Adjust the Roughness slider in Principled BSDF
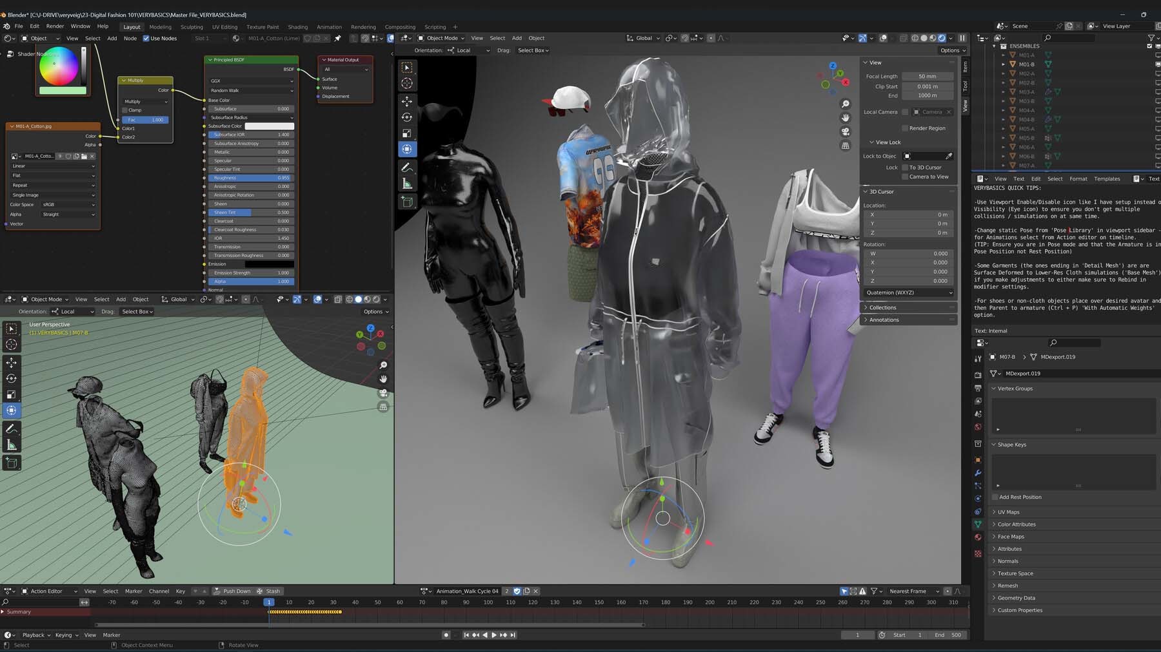This screenshot has width=1161, height=652. [x=251, y=178]
